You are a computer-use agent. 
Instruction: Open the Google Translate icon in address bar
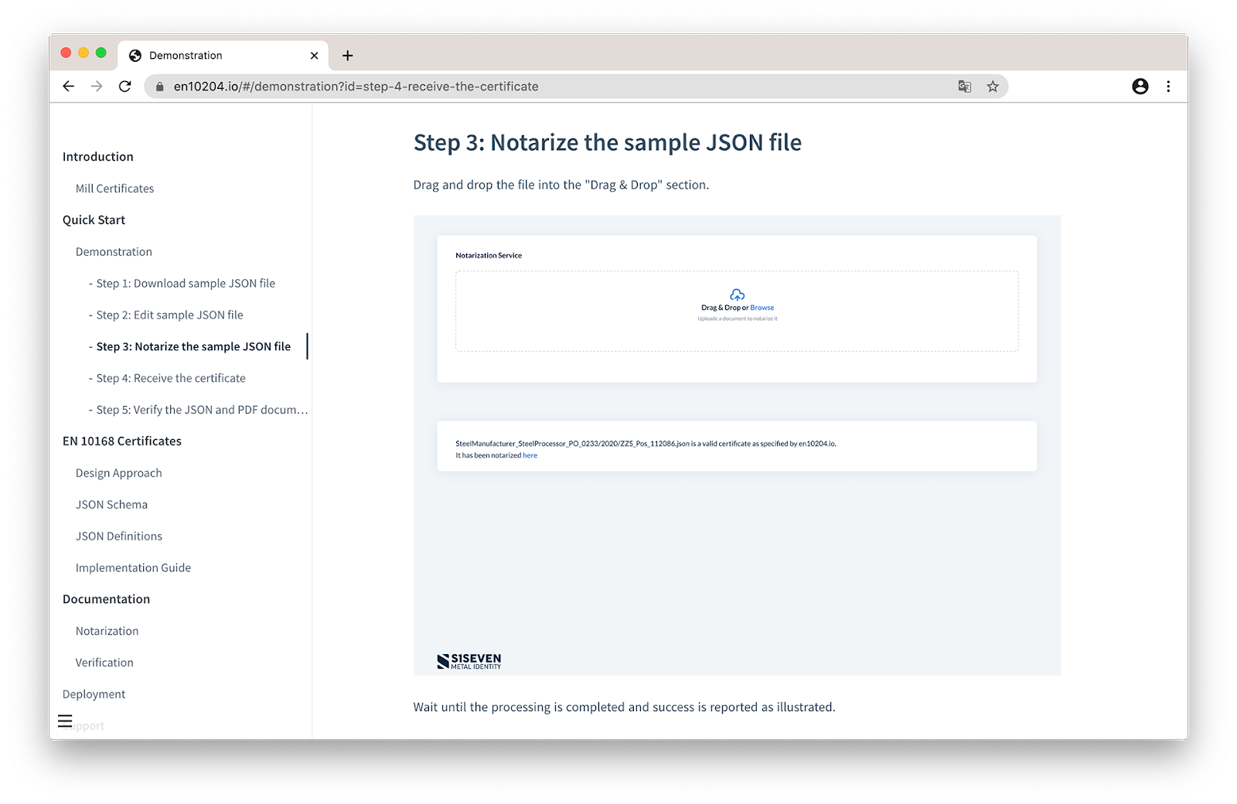[x=964, y=87]
